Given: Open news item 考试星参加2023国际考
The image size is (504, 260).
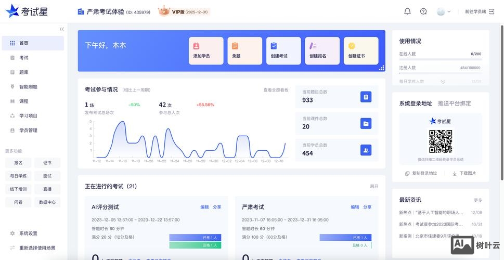Looking at the screenshot, I should (x=441, y=224).
